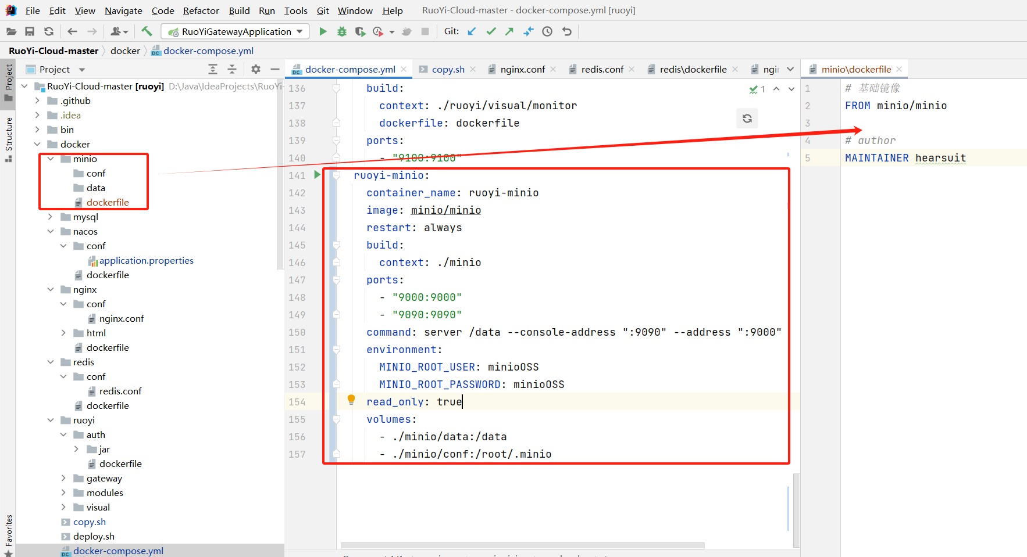Screen dimensions: 1027x557
Task: Click inspection warnings count checkmark widget
Action: [757, 89]
